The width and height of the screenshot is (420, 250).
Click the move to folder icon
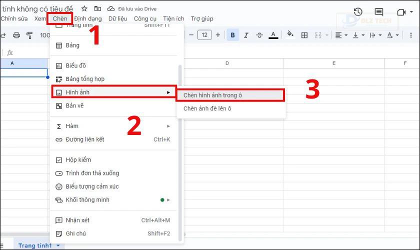97,8
